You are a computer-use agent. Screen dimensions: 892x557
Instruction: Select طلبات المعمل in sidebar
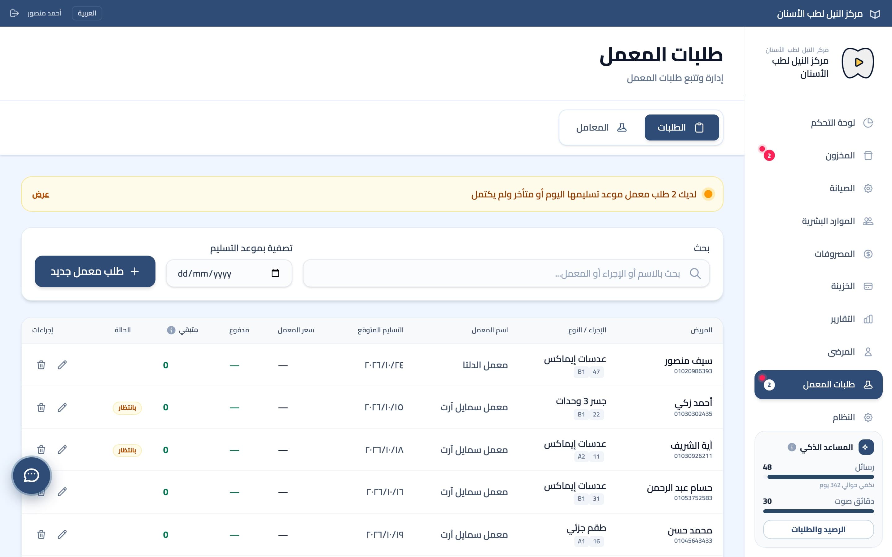pyautogui.click(x=818, y=385)
